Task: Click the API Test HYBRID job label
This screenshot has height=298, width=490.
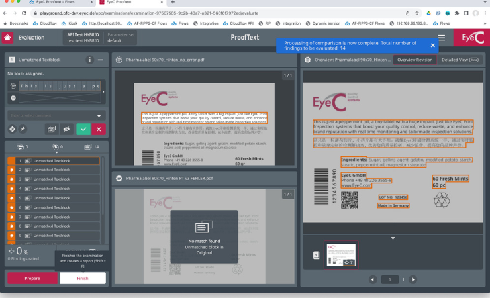Action: tap(83, 38)
